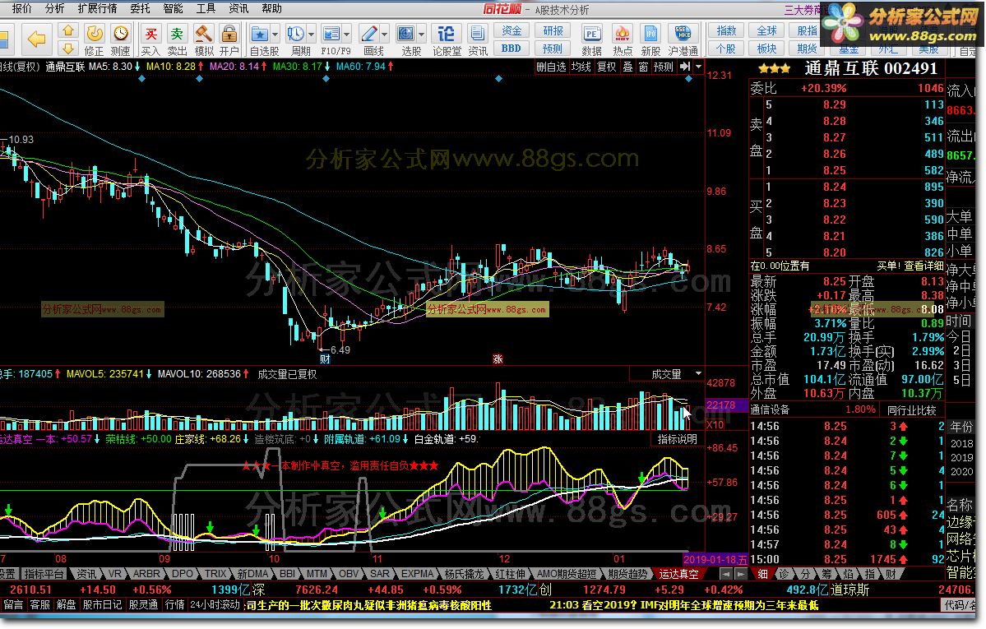The image size is (986, 629).
Task: Select the 运达真空 indicator tab
Action: 678,574
